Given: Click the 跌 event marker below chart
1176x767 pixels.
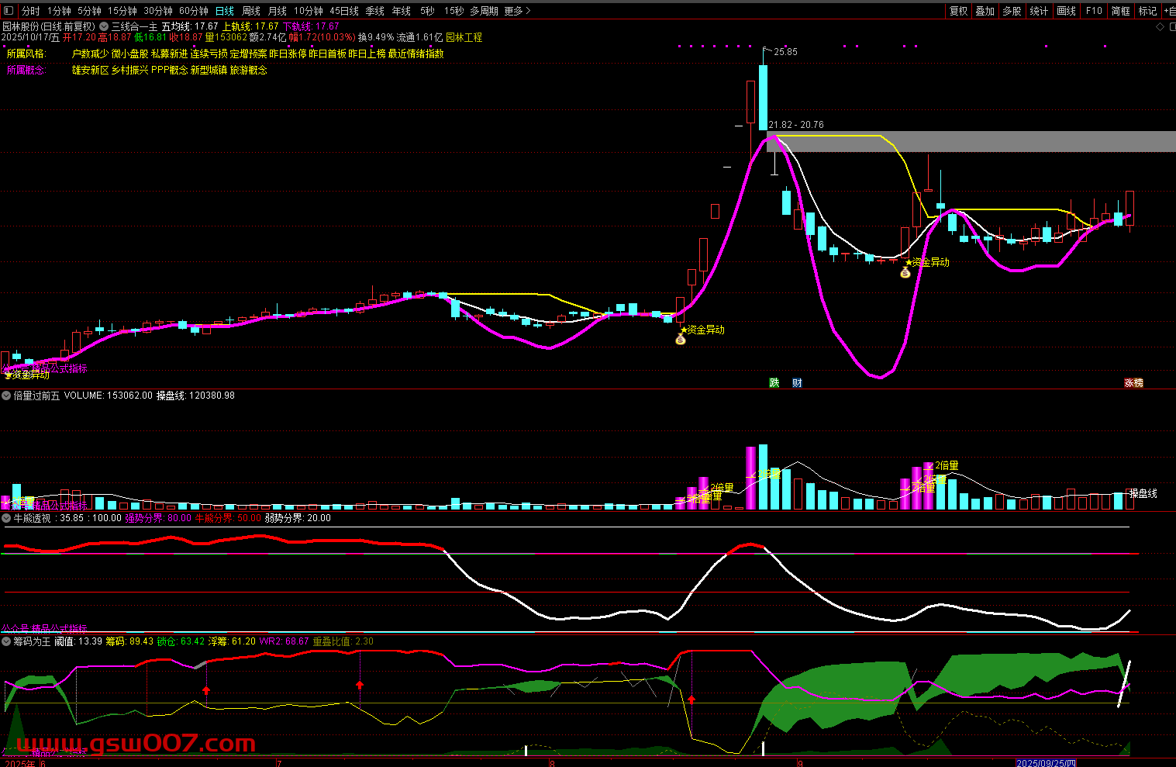Looking at the screenshot, I should point(774,383).
